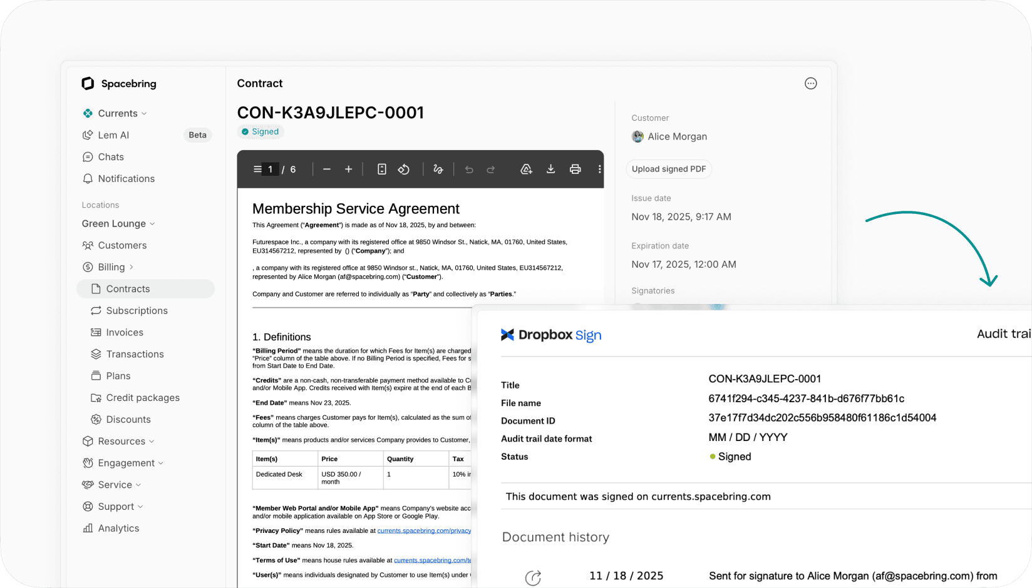Click the Dedicated Desk table cell
This screenshot has height=588, width=1032.
[x=284, y=479]
